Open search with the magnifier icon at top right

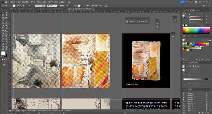[190, 2]
